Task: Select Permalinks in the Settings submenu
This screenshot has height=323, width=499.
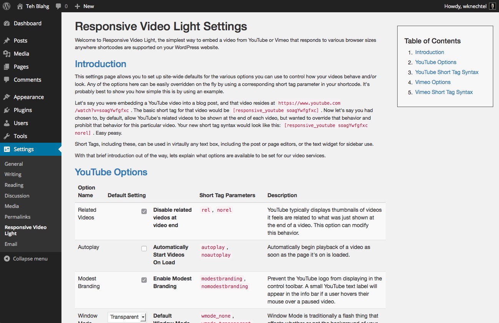Action: point(18,217)
